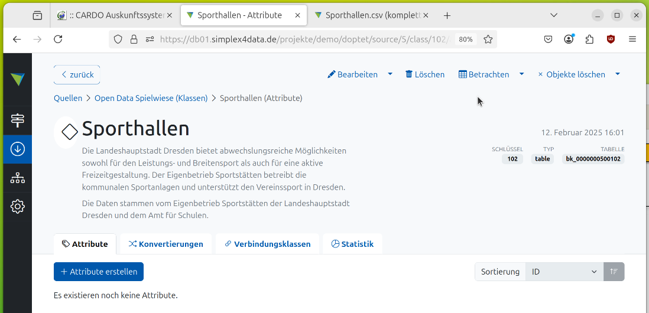Screen dimensions: 649x313
Task: Open the signpost navigation icon in sidebar
Action: click(x=17, y=120)
